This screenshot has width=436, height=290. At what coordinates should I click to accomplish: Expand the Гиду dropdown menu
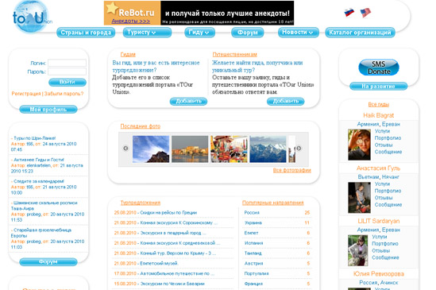pos(199,33)
